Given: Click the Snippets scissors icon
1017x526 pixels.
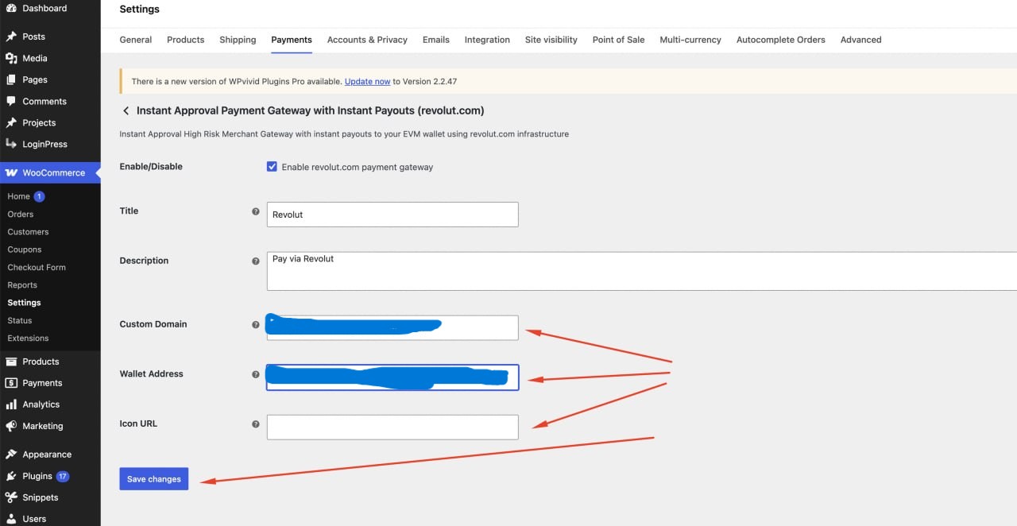Looking at the screenshot, I should click(11, 497).
